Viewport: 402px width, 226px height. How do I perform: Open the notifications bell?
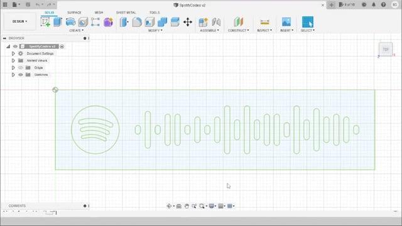[374, 4]
